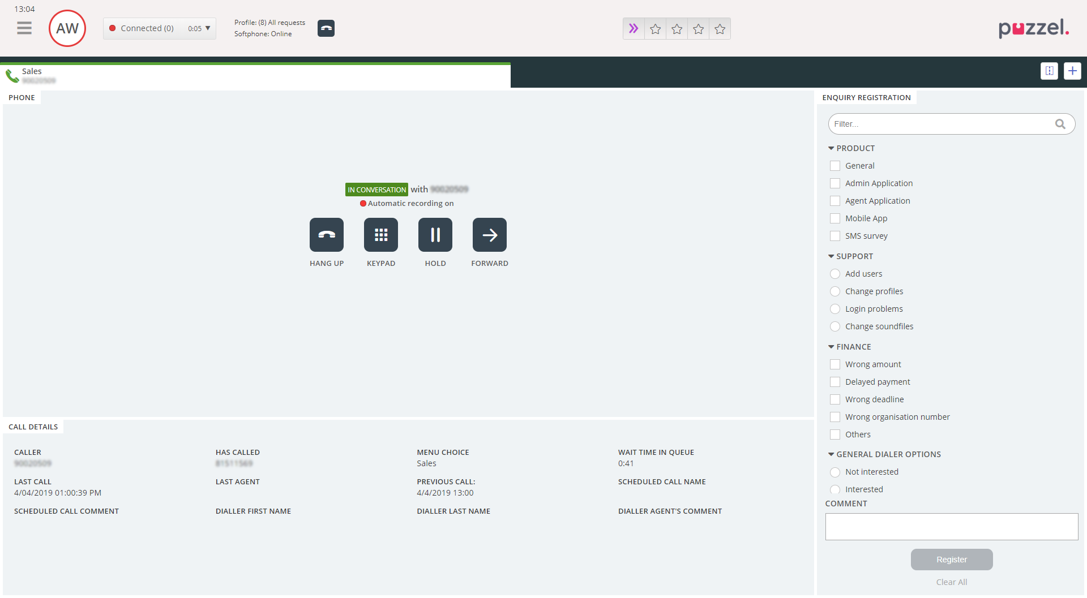The width and height of the screenshot is (1087, 598).
Task: Forward the active call
Action: coord(490,235)
